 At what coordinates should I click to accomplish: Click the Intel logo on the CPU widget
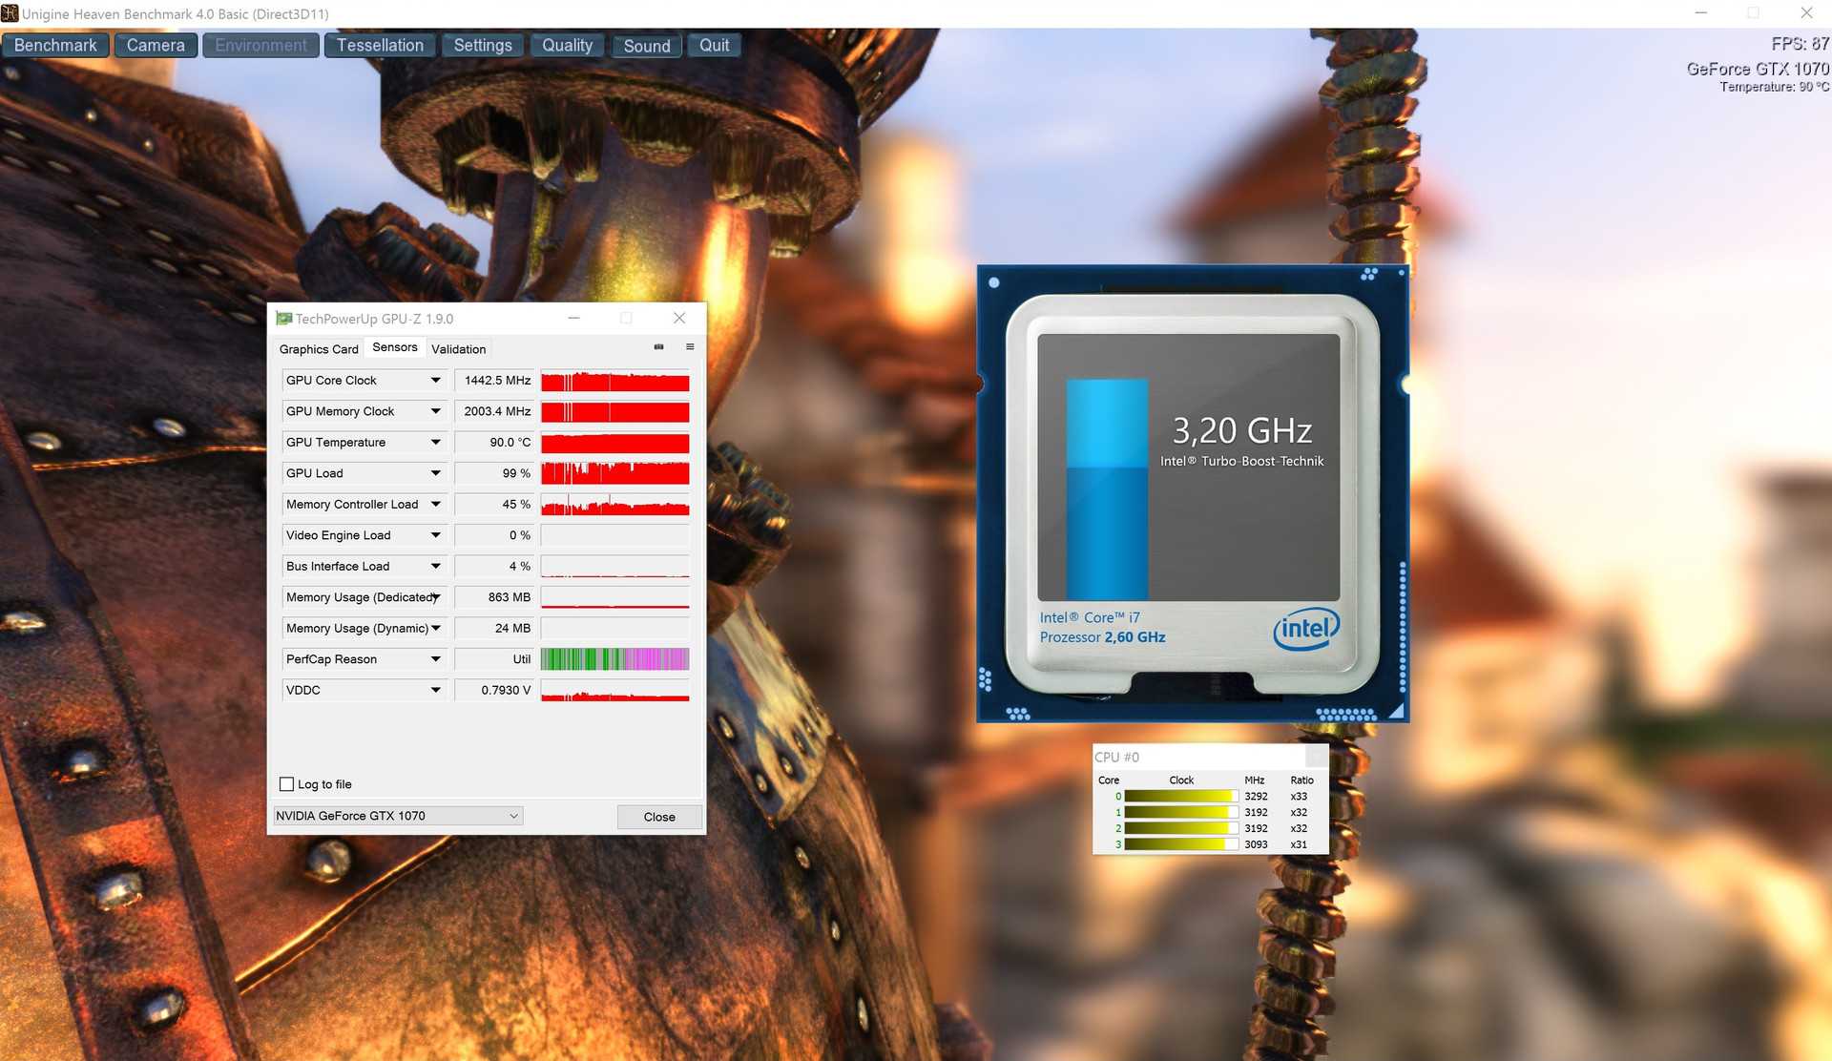pyautogui.click(x=1306, y=629)
